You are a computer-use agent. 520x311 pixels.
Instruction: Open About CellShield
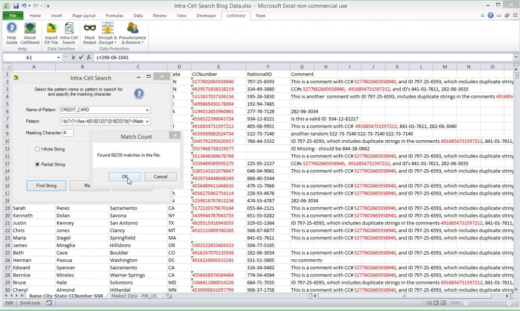click(x=30, y=33)
